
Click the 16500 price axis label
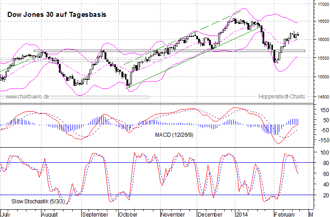tap(323, 21)
